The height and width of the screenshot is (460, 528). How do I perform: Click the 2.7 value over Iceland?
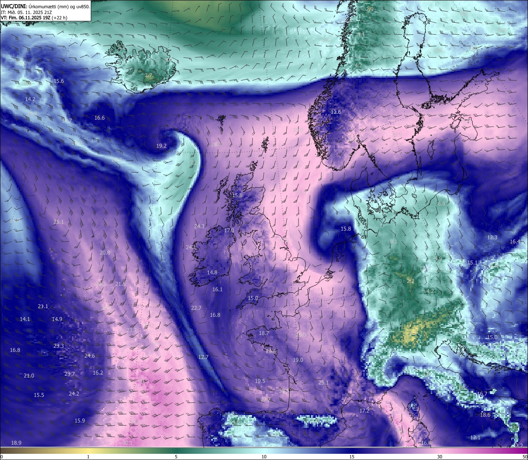148,75
